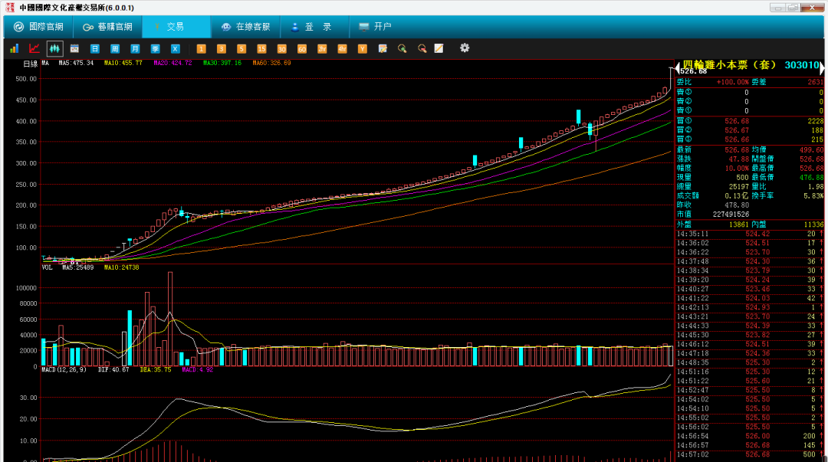Click the 526.68 price marker on chart
Viewport: 828px width, 462px height.
[x=693, y=71]
